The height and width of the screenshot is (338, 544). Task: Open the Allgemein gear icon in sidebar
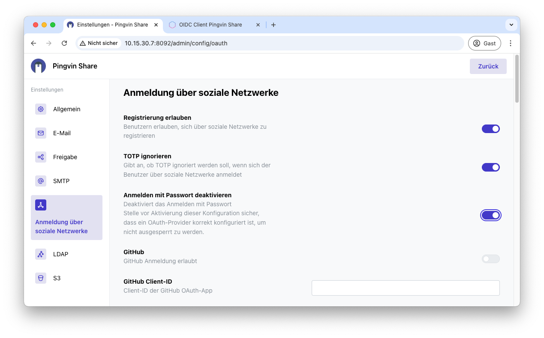41,109
